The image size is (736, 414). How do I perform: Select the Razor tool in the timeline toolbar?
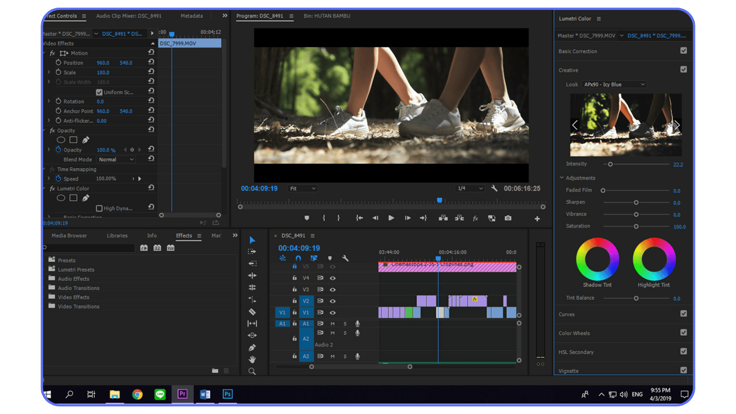[x=252, y=312]
